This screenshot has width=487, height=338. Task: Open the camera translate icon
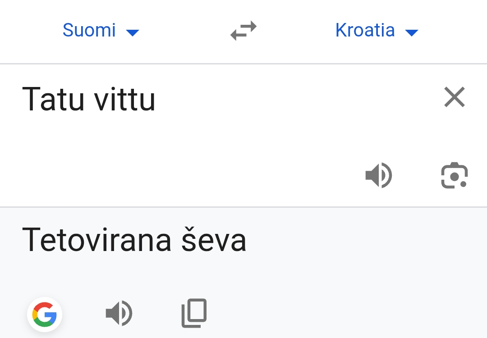[455, 175]
